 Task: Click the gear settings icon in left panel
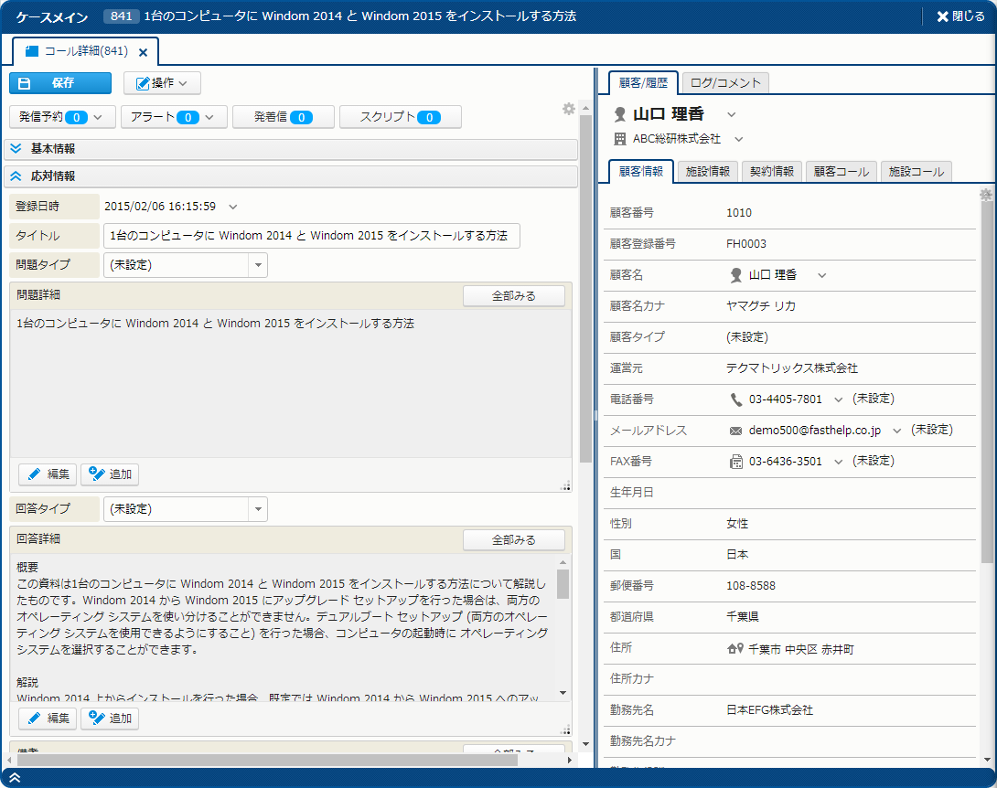(x=569, y=109)
